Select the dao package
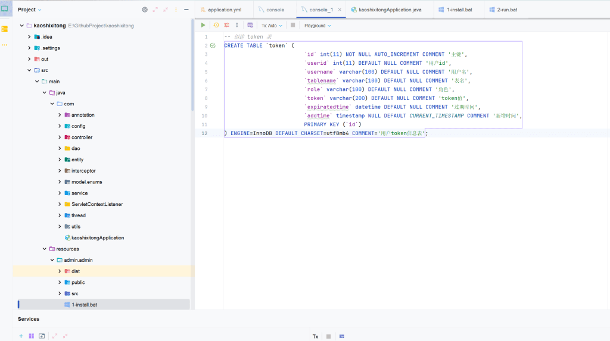This screenshot has width=610, height=341. [x=76, y=149]
